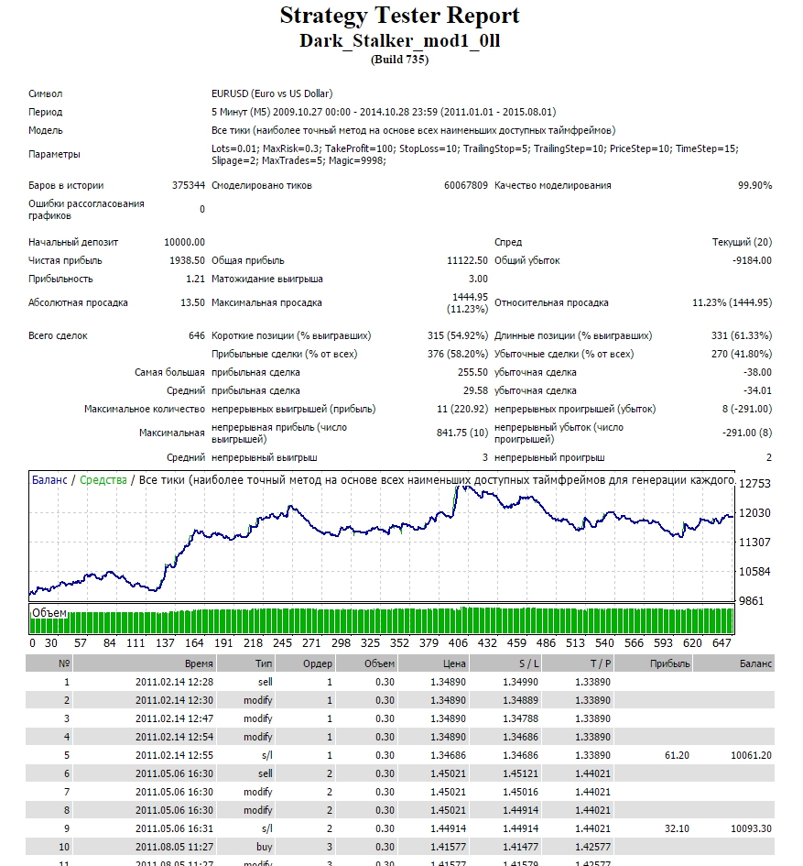Select the loss trades value '270 (41.80%)'
The image size is (803, 866).
click(742, 354)
